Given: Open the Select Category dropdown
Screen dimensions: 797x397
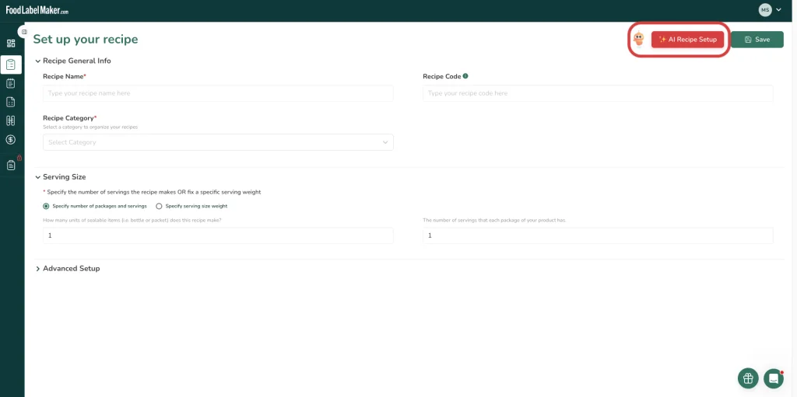Looking at the screenshot, I should pos(218,142).
